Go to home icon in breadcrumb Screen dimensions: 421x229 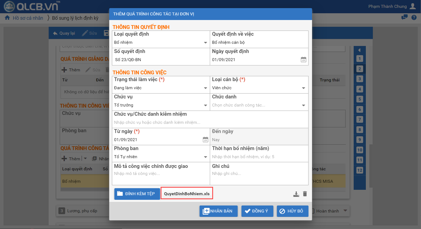pyautogui.click(x=7, y=18)
